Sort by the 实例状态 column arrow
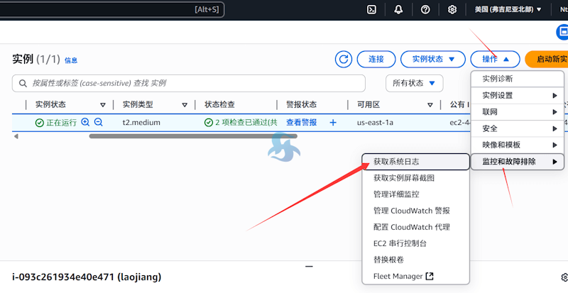The image size is (568, 293). click(103, 105)
